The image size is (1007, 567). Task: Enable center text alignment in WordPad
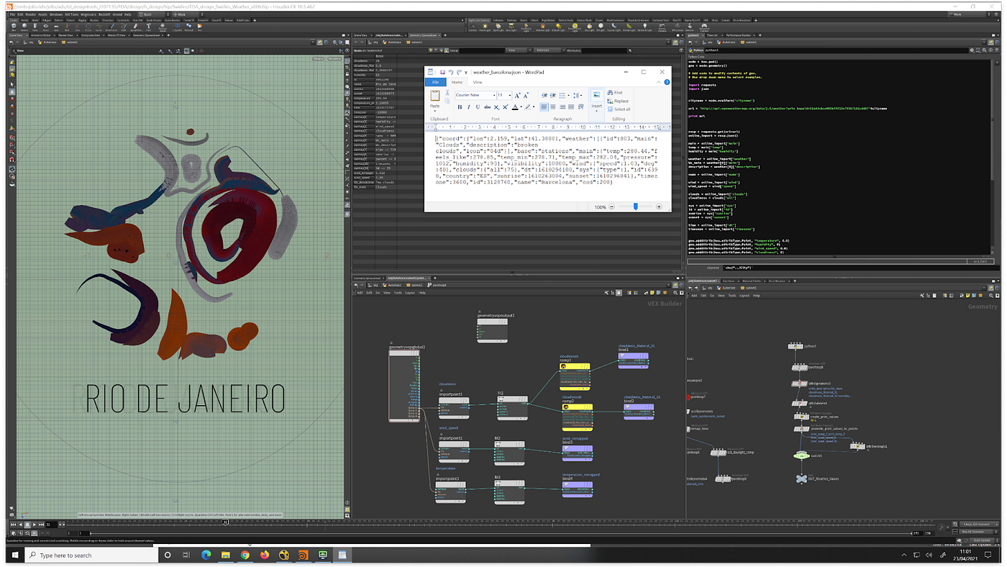tap(554, 107)
